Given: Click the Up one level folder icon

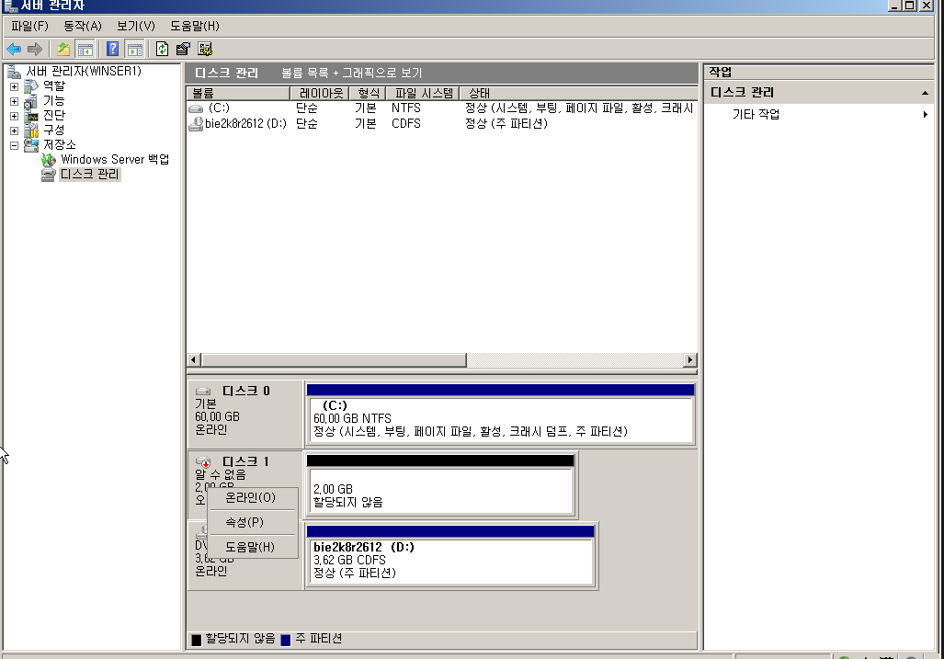Looking at the screenshot, I should (63, 49).
